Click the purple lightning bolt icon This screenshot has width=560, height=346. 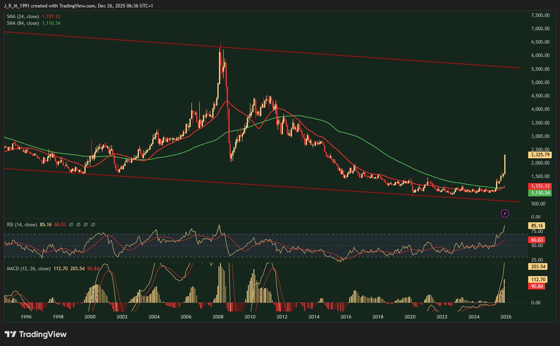(x=504, y=213)
